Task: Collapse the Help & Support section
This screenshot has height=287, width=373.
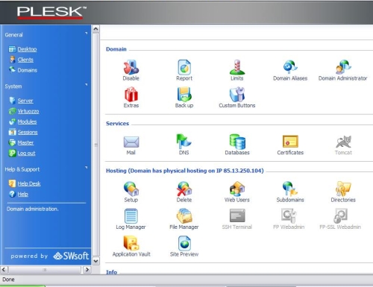Action: [87, 168]
